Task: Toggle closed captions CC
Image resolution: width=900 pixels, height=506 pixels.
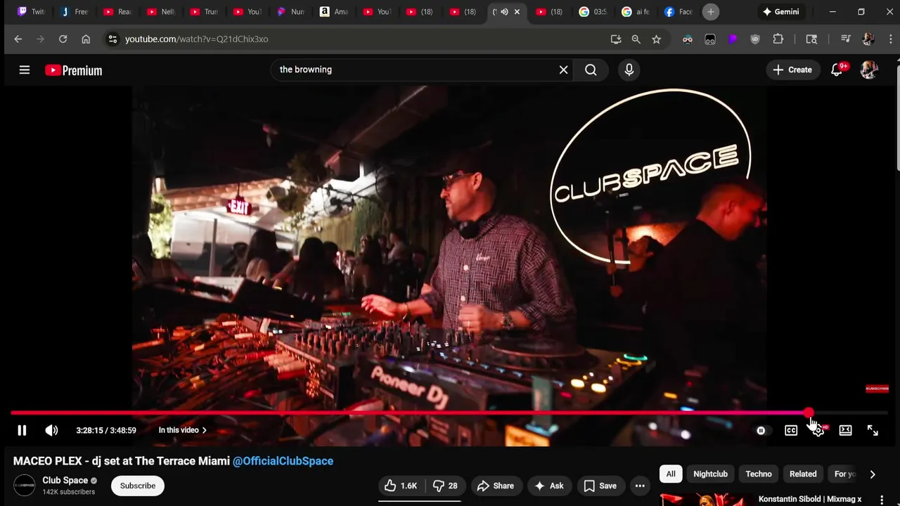Action: pos(791,430)
